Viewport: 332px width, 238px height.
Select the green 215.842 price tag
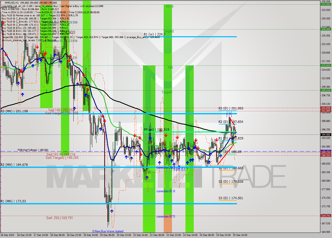pyautogui.click(x=326, y=65)
